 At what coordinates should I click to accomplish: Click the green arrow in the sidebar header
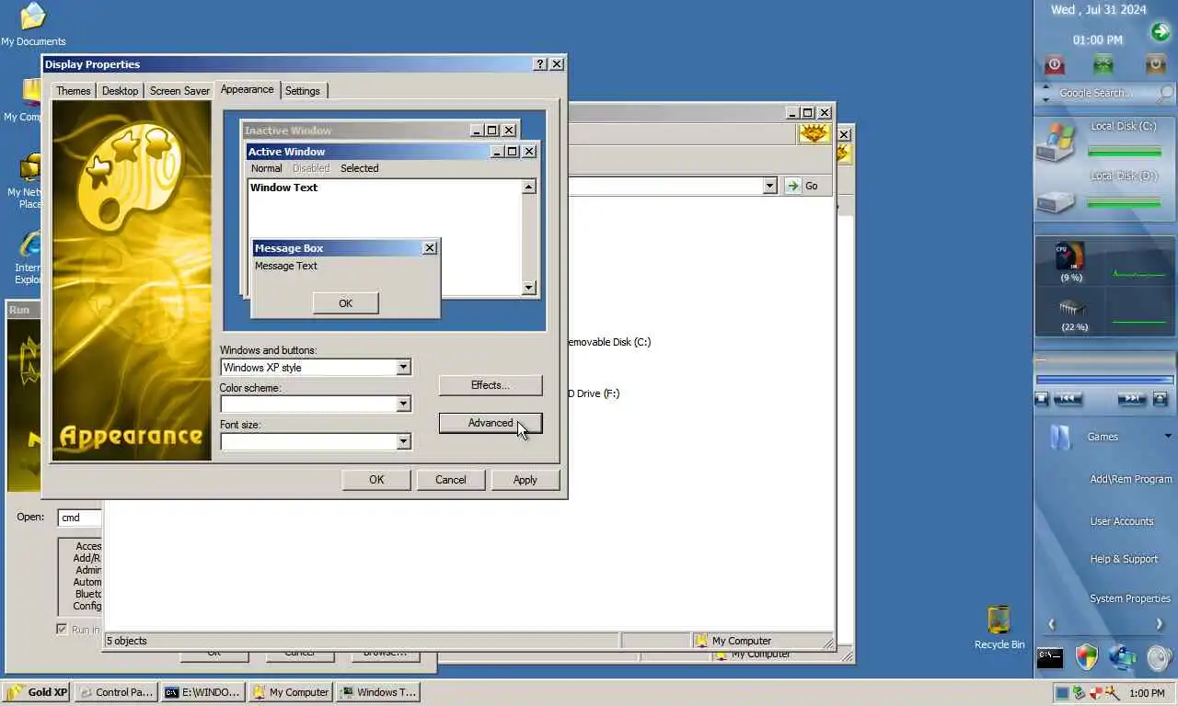click(x=1160, y=33)
